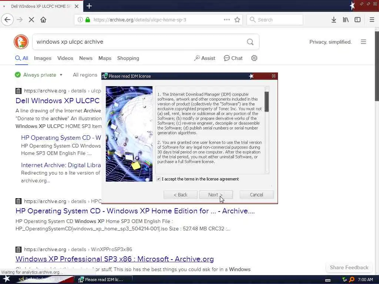Open the Firefox hamburger menu
The width and height of the screenshot is (379, 284).
tap(372, 20)
